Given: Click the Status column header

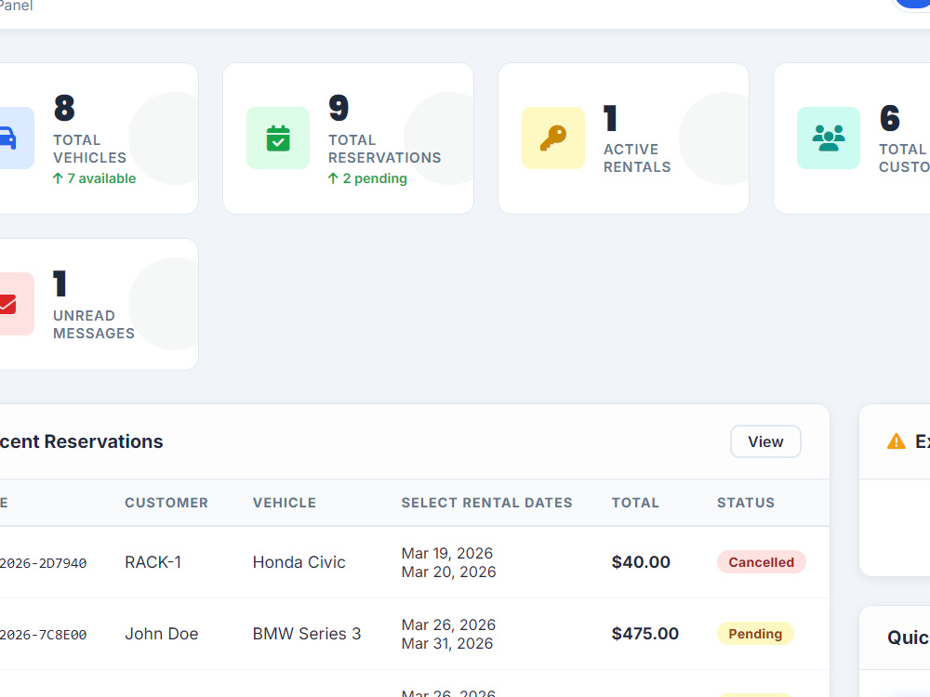Looking at the screenshot, I should click(746, 503).
